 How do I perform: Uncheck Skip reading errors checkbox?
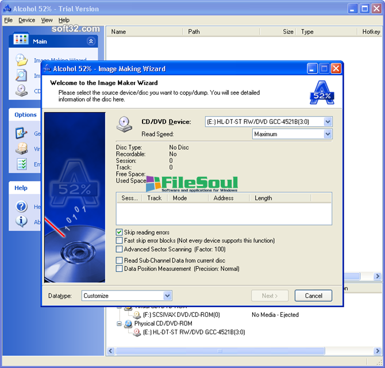click(120, 233)
